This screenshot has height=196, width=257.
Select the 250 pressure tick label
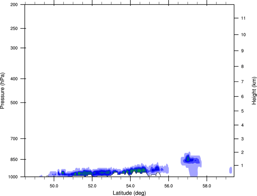(x=14, y=28)
